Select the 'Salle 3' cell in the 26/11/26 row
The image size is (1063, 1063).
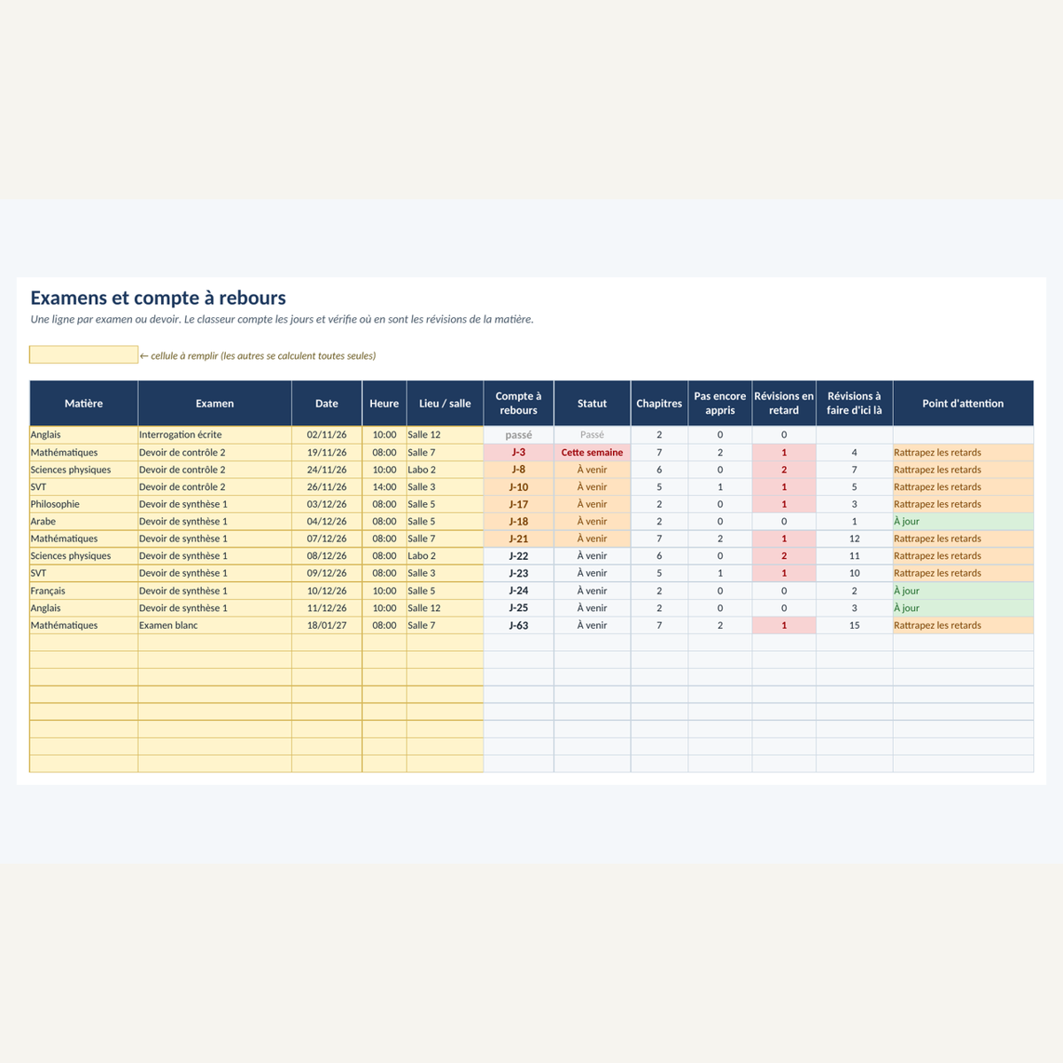(x=446, y=487)
